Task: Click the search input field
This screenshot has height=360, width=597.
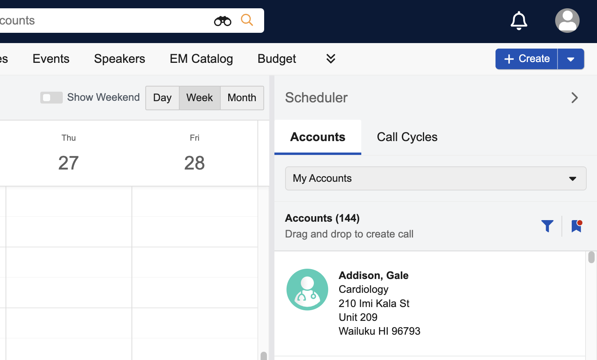Action: pyautogui.click(x=103, y=21)
